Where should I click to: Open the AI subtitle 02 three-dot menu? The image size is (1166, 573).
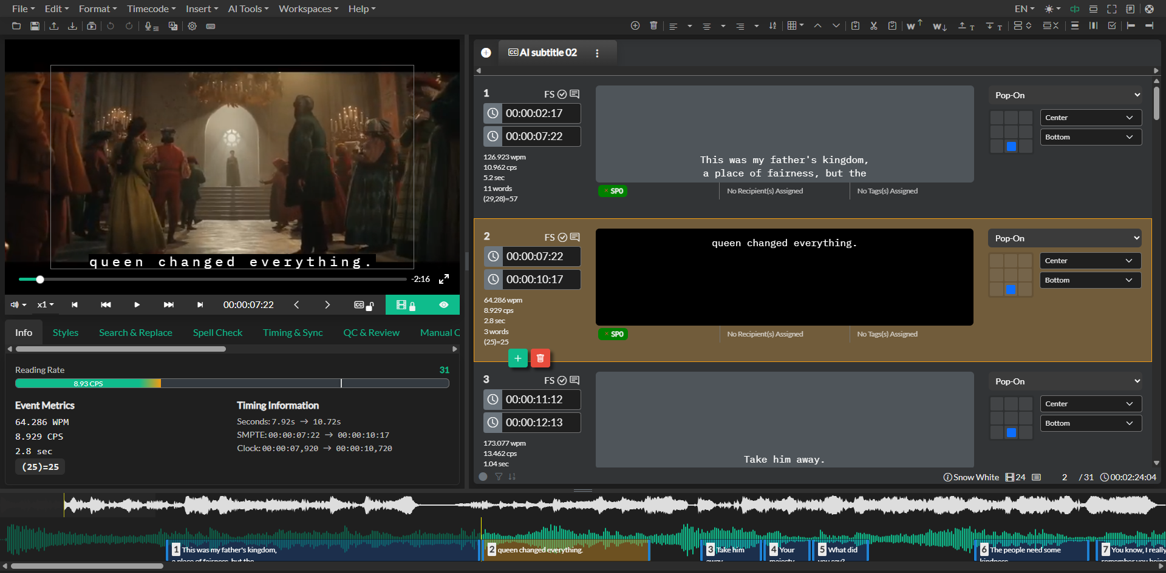[598, 53]
